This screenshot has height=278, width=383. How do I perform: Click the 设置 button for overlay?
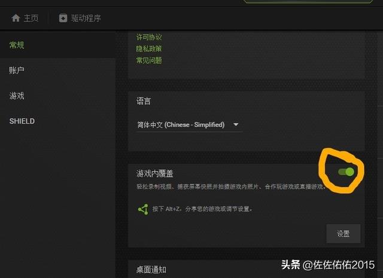pos(343,234)
